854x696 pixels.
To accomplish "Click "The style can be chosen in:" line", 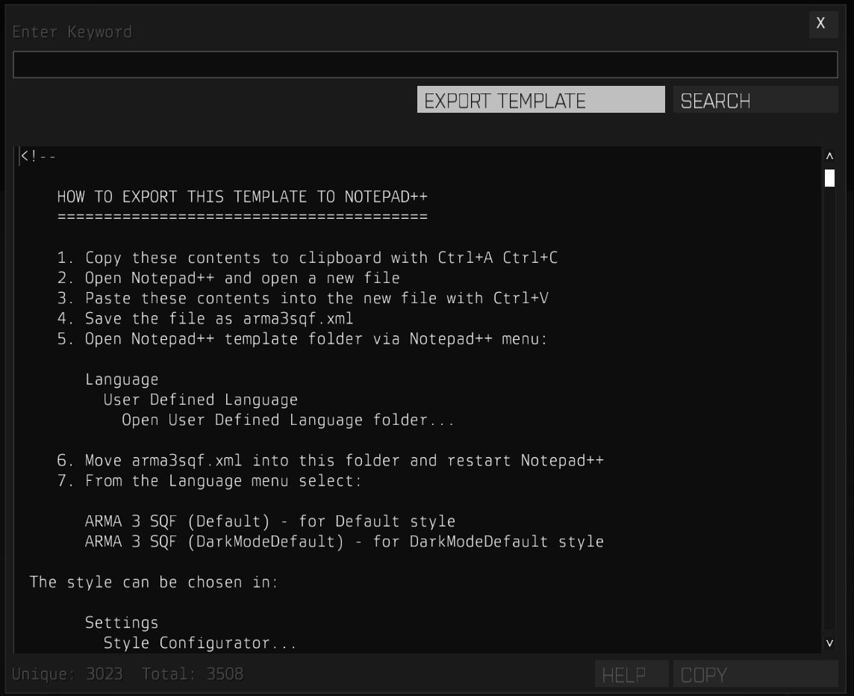I will pyautogui.click(x=154, y=582).
